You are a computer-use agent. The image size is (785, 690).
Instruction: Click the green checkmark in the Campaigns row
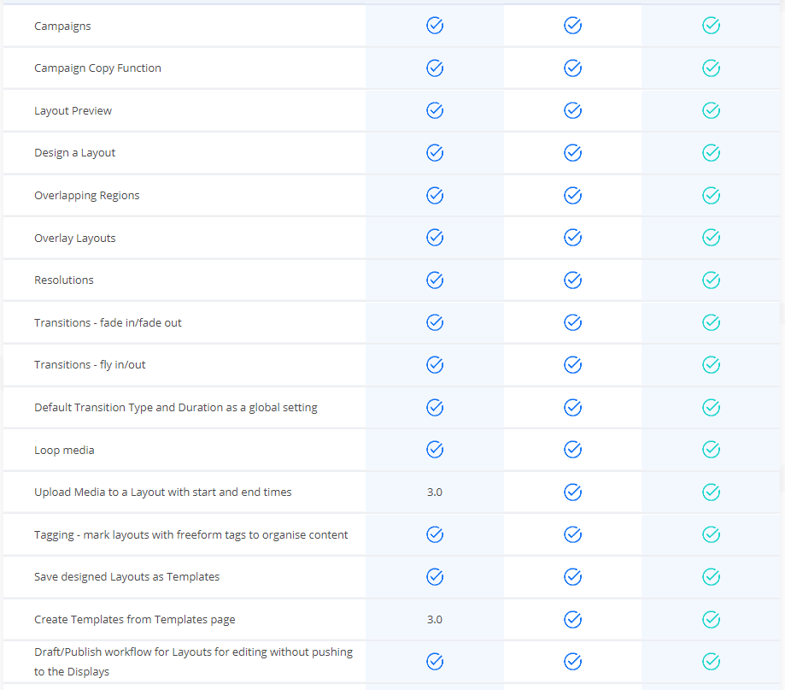(711, 26)
